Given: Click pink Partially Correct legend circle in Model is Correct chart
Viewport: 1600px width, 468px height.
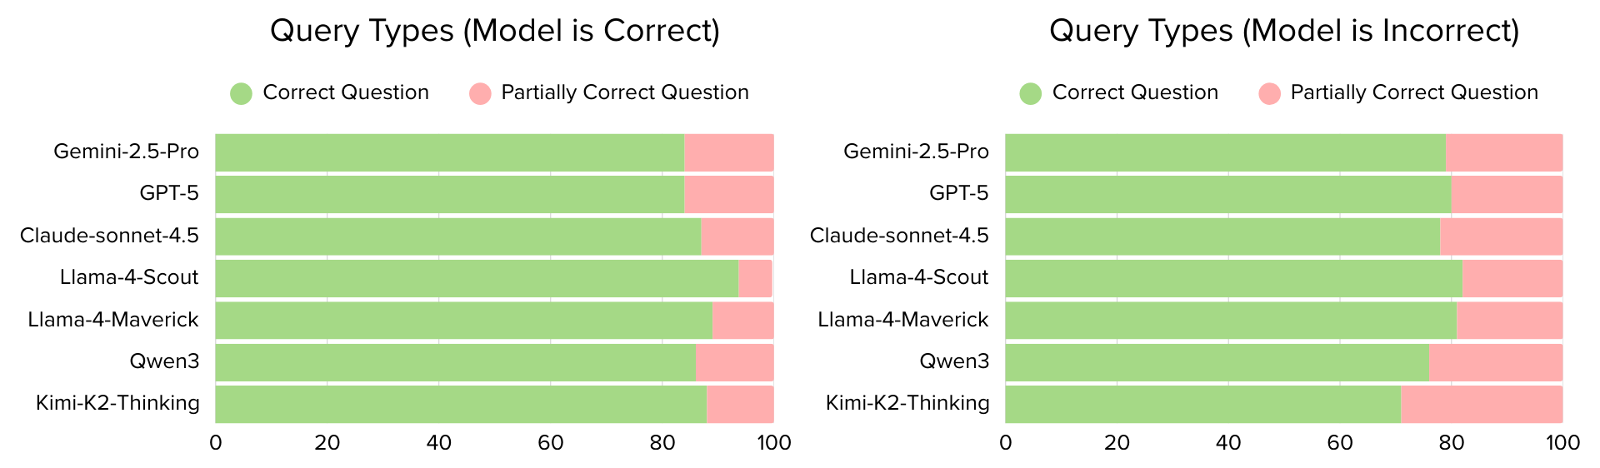Looking at the screenshot, I should (x=480, y=93).
